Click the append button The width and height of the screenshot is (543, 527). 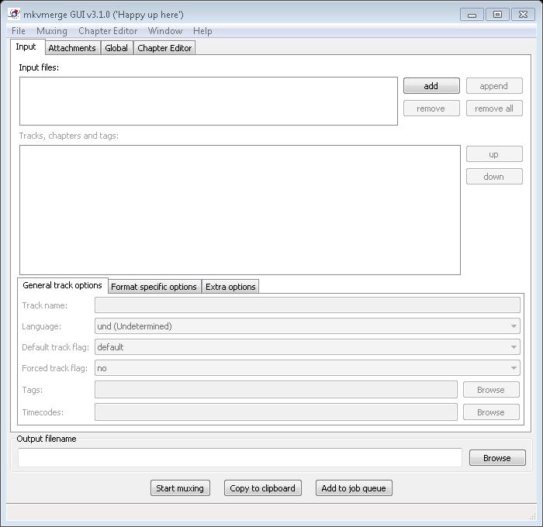coord(494,86)
